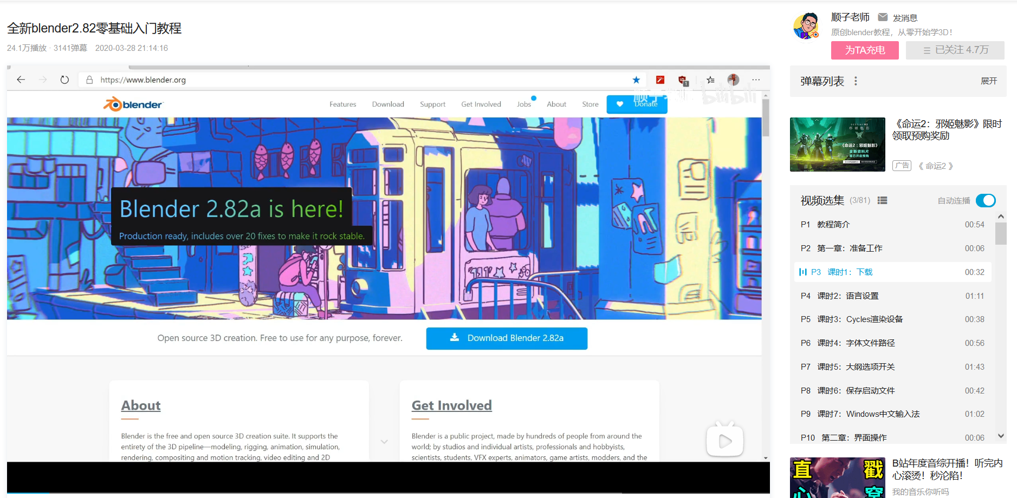Open Support menu item
This screenshot has height=498, width=1017.
tap(432, 104)
